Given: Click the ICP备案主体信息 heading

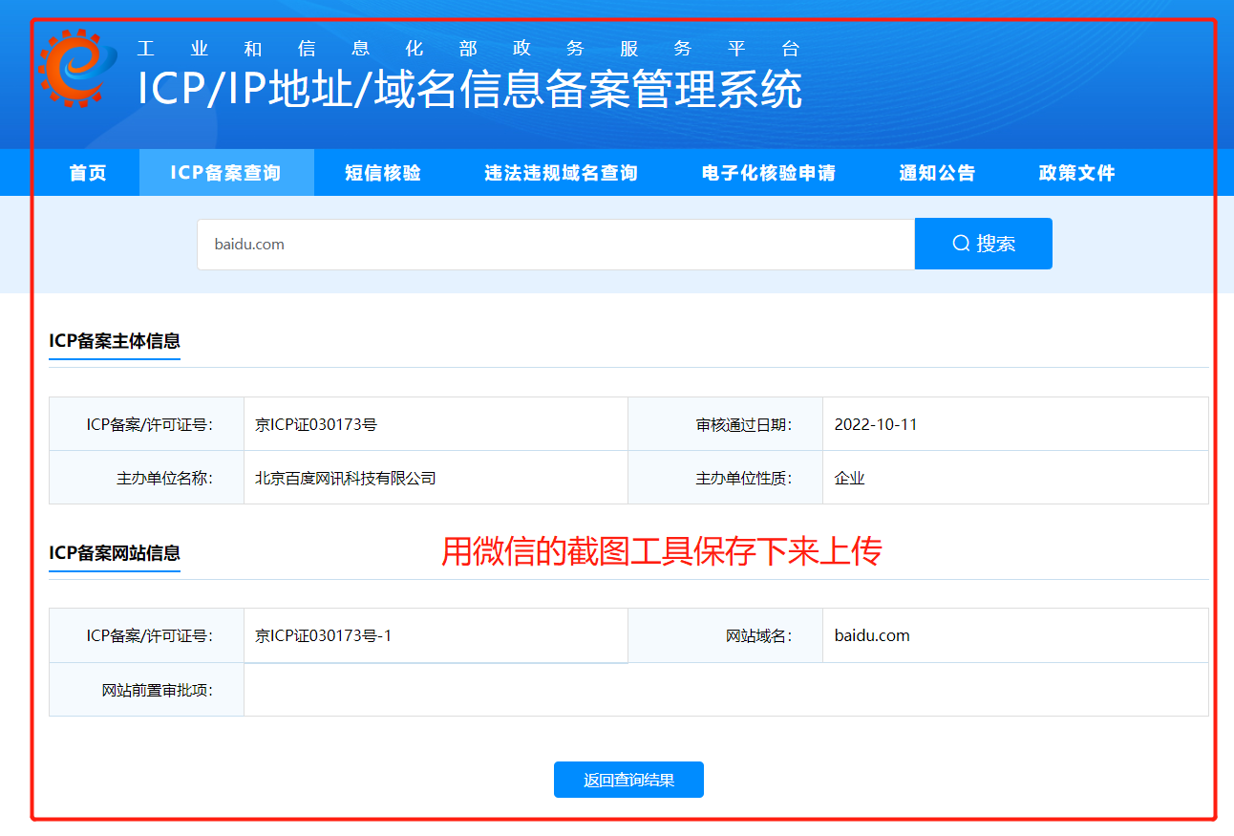Looking at the screenshot, I should click(x=115, y=341).
